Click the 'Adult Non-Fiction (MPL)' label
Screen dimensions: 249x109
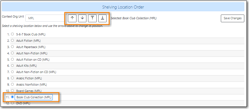coord(32,53)
